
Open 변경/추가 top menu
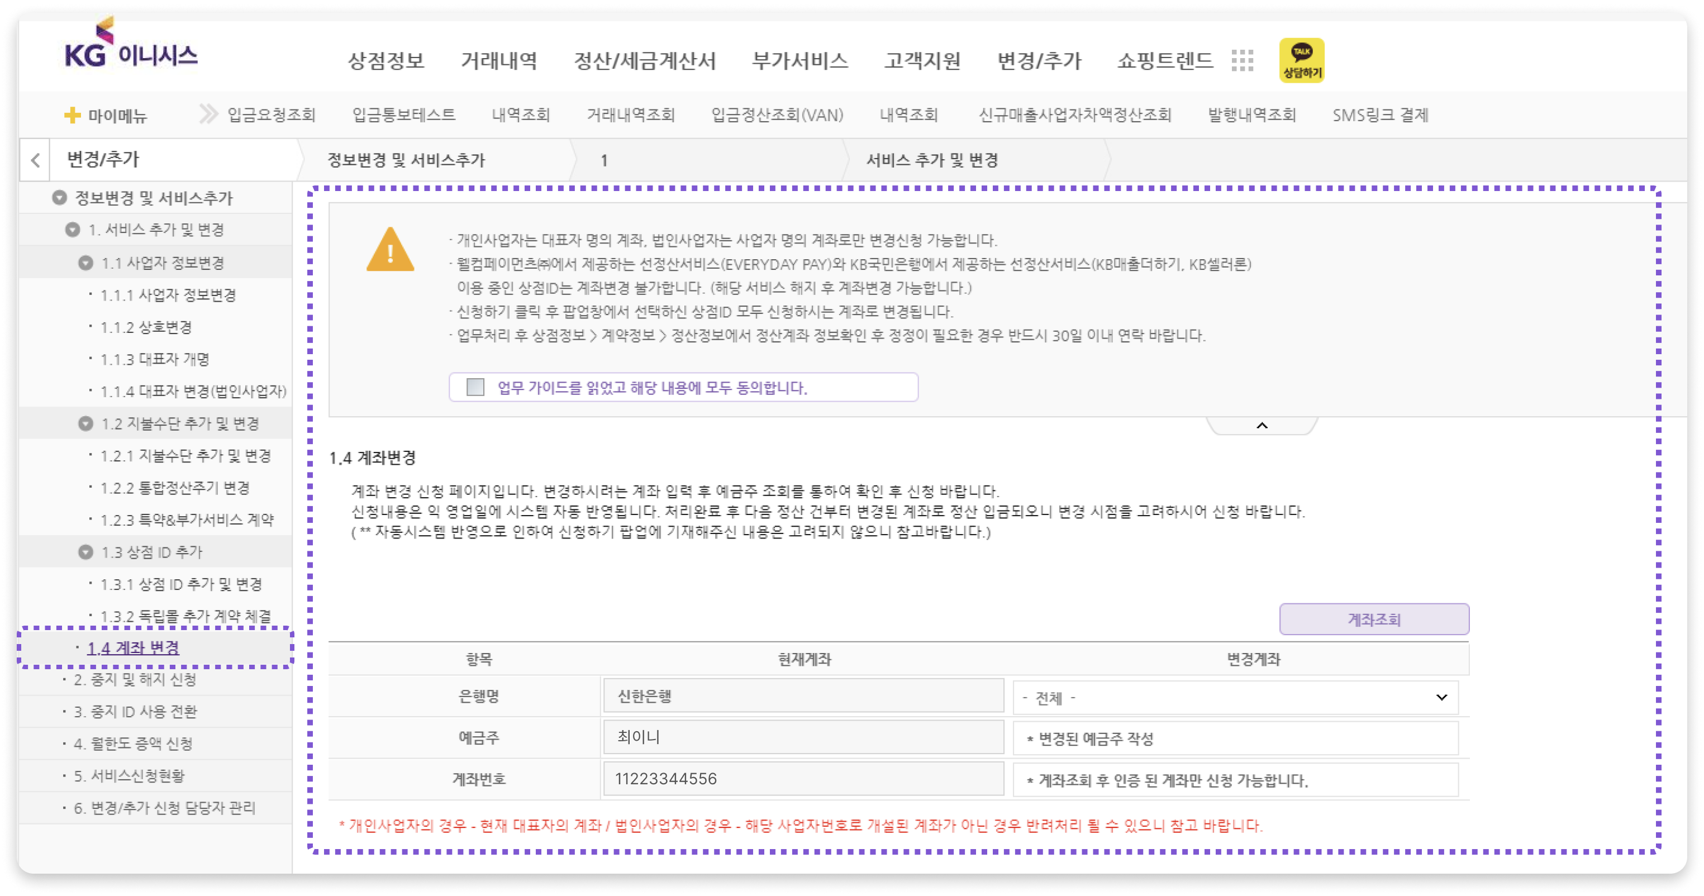click(x=1039, y=61)
